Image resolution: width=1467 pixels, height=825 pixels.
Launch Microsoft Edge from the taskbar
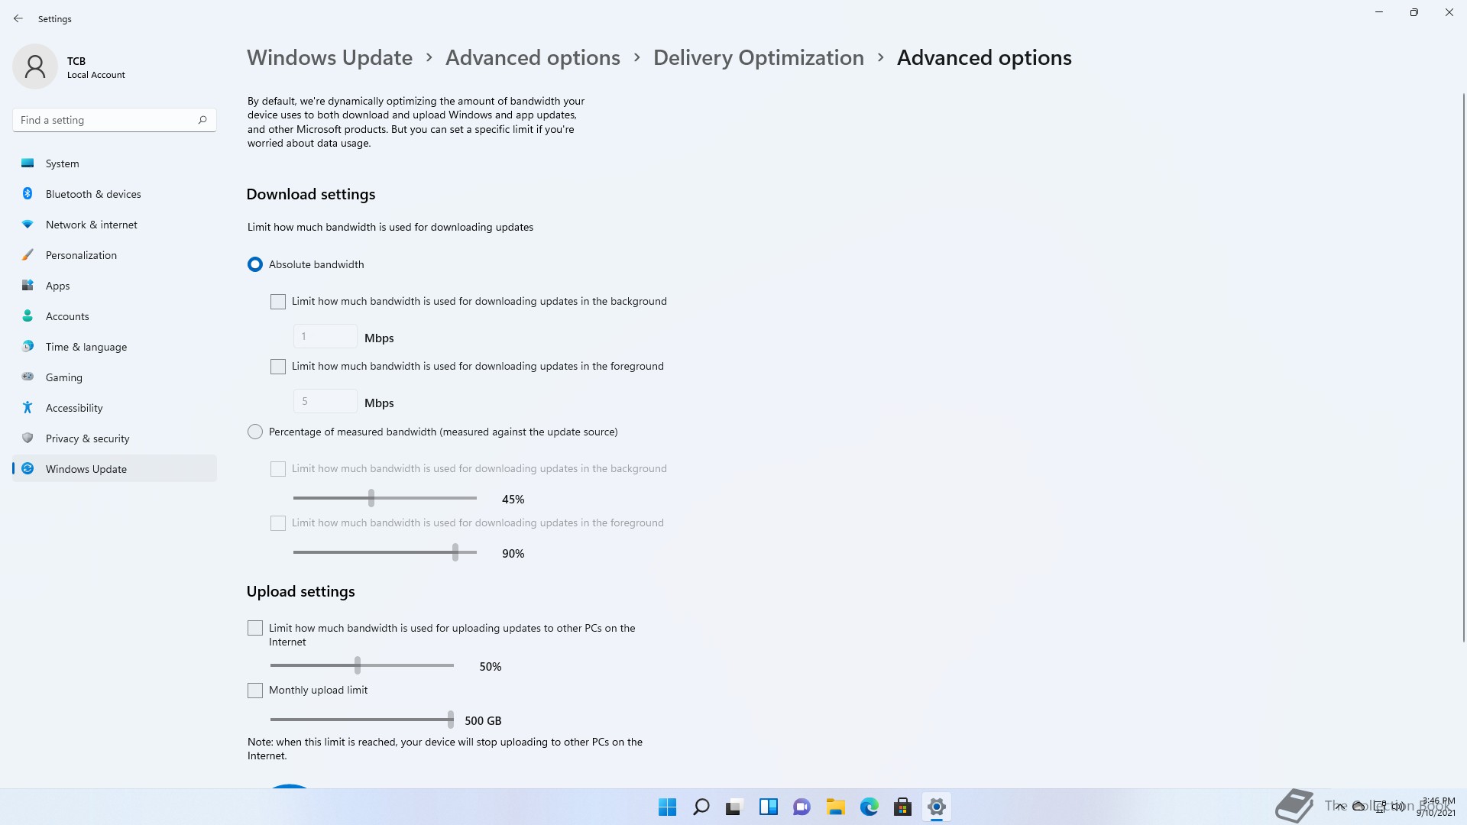tap(869, 807)
